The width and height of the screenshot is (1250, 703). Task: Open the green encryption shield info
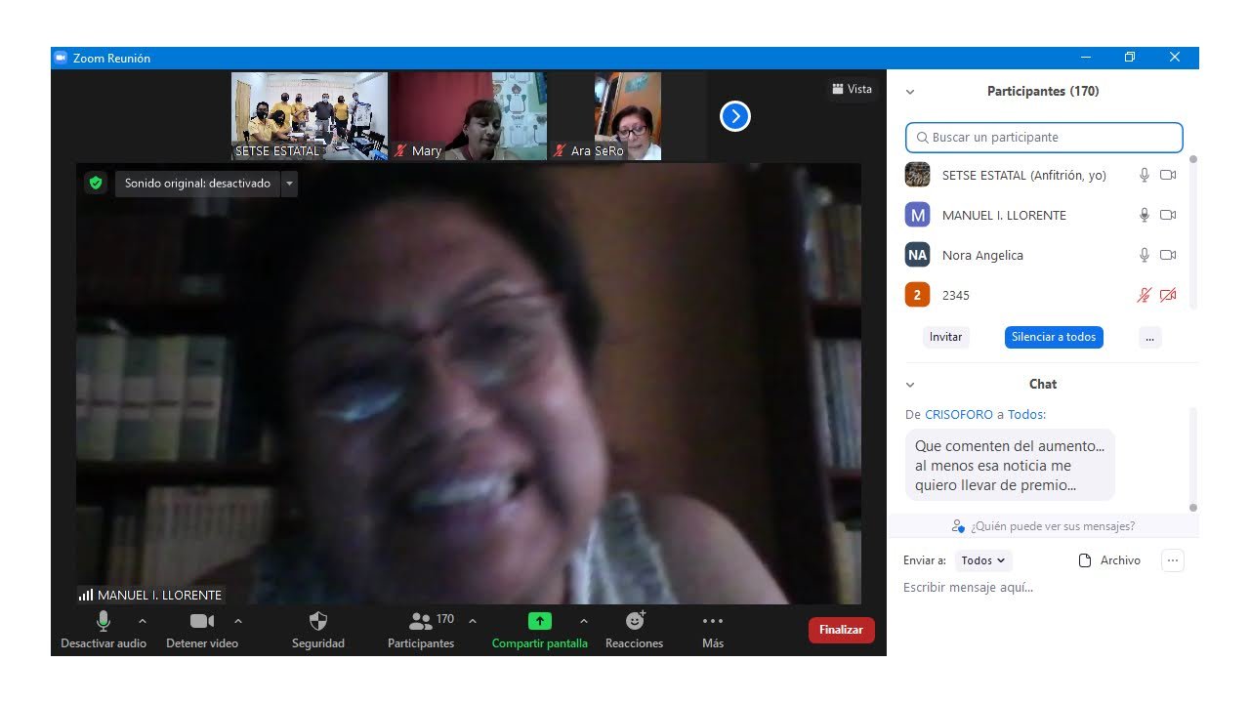click(x=95, y=183)
